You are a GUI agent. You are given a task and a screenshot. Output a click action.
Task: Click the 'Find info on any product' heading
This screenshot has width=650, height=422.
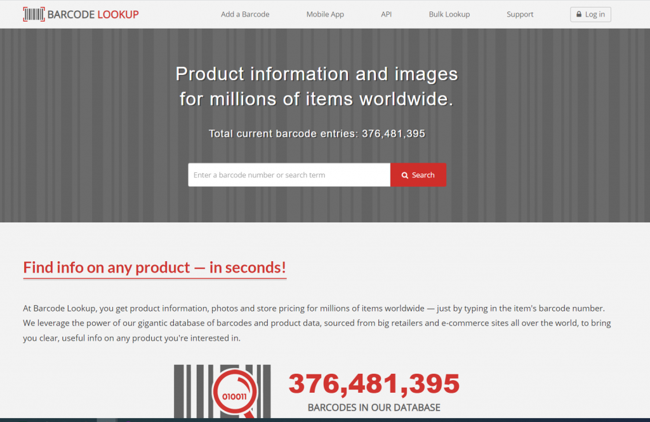click(155, 267)
